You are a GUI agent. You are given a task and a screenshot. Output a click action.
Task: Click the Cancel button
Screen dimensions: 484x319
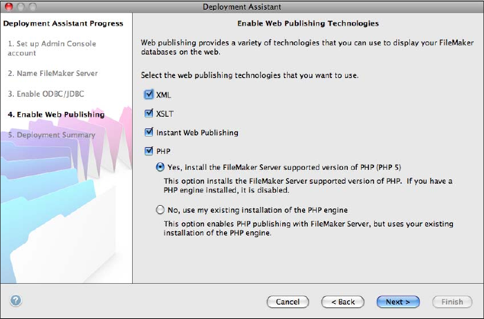[288, 302]
